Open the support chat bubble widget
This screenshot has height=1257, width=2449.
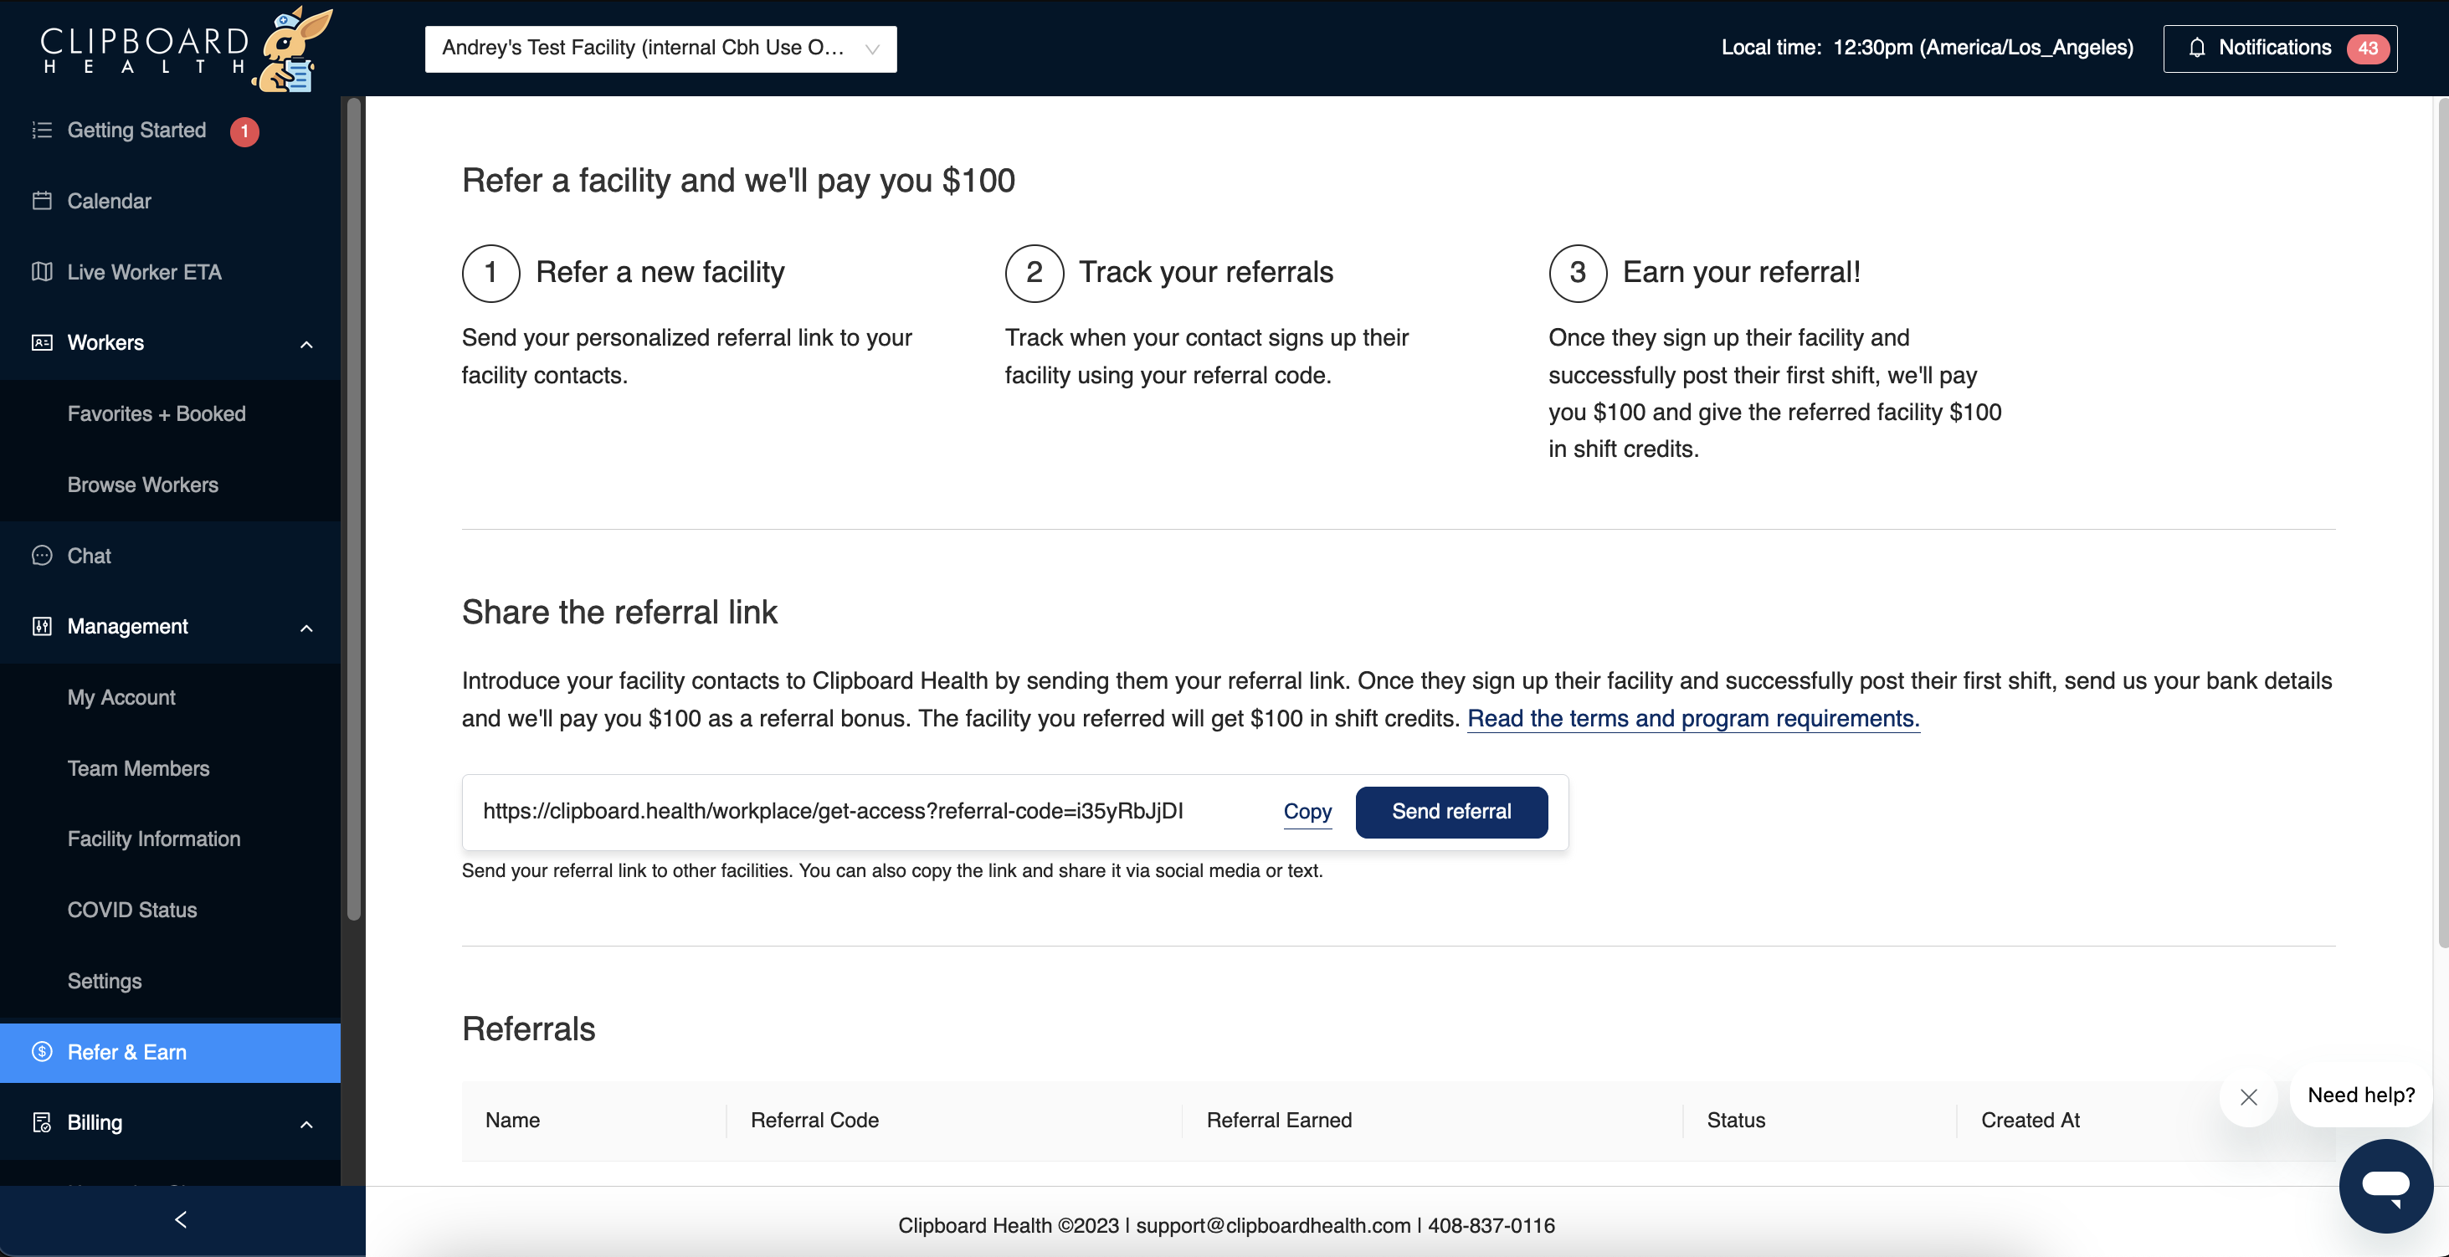(2385, 1186)
